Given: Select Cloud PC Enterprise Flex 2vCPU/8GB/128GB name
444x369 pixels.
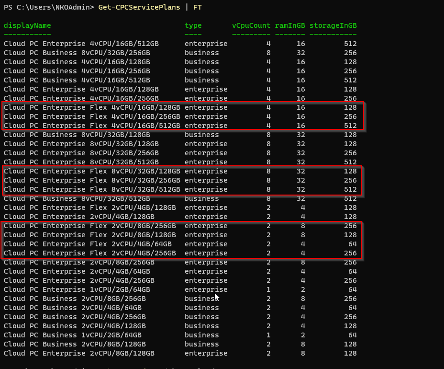Looking at the screenshot, I should pos(90,235).
